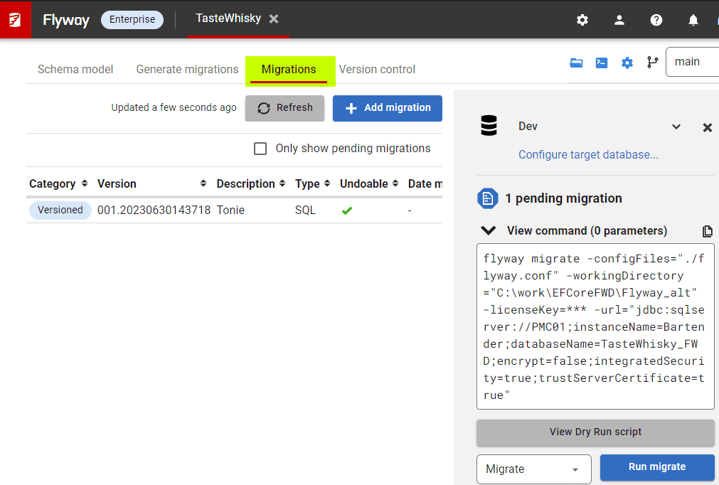Sort table by Undoable column

[395, 183]
